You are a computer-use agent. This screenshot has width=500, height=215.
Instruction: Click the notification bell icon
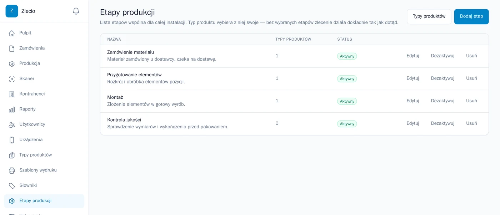point(76,11)
